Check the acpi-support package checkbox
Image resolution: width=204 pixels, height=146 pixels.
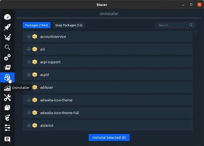[x=29, y=62]
